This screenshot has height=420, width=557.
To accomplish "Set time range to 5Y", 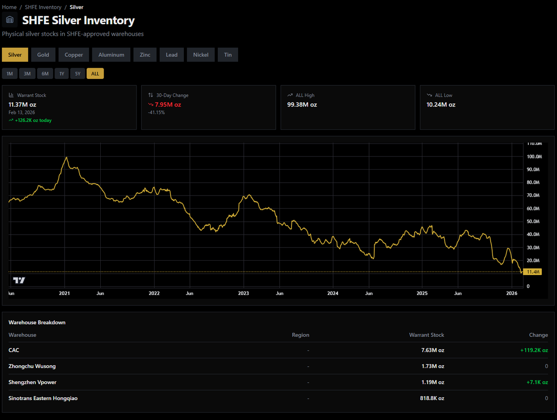I will coord(78,73).
